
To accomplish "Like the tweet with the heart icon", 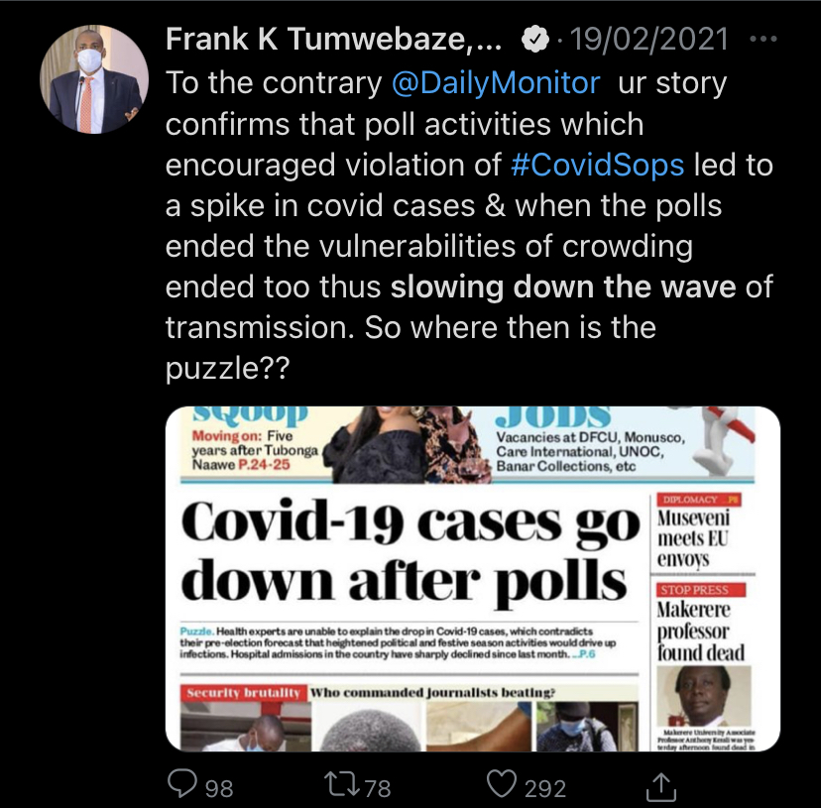I will pos(502,784).
